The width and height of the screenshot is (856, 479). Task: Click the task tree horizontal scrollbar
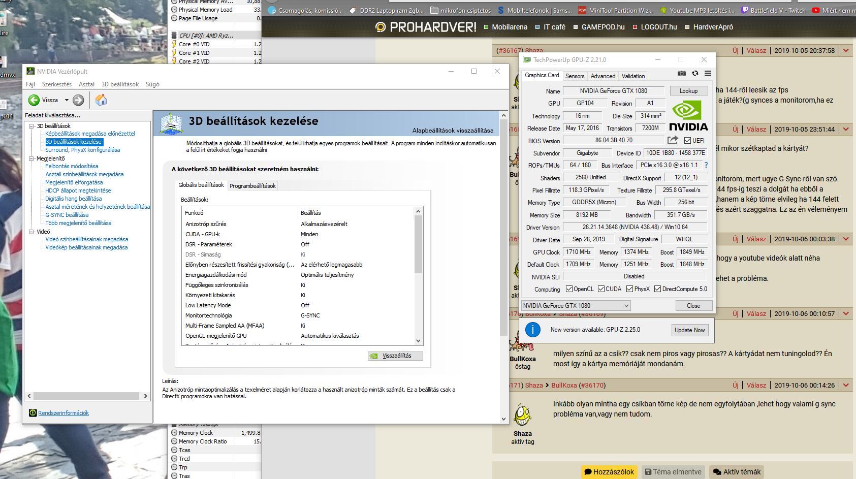87,396
